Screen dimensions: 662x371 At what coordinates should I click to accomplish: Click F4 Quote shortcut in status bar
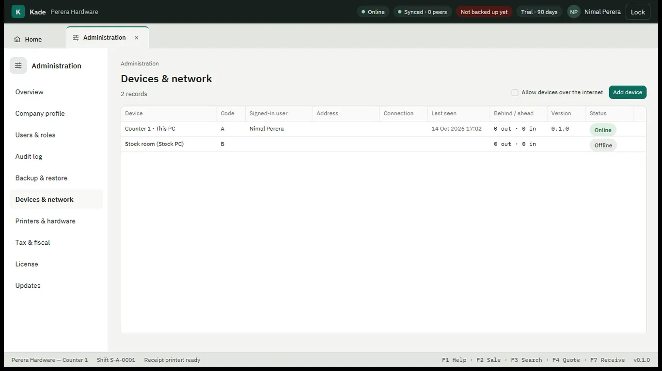coord(566,360)
